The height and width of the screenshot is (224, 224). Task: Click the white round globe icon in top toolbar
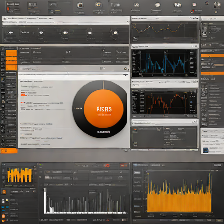click(x=157, y=5)
